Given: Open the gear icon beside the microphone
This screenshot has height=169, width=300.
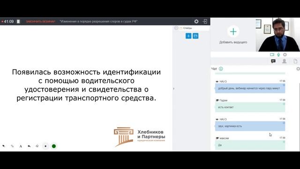Looking at the screenshot, I should 285,54.
